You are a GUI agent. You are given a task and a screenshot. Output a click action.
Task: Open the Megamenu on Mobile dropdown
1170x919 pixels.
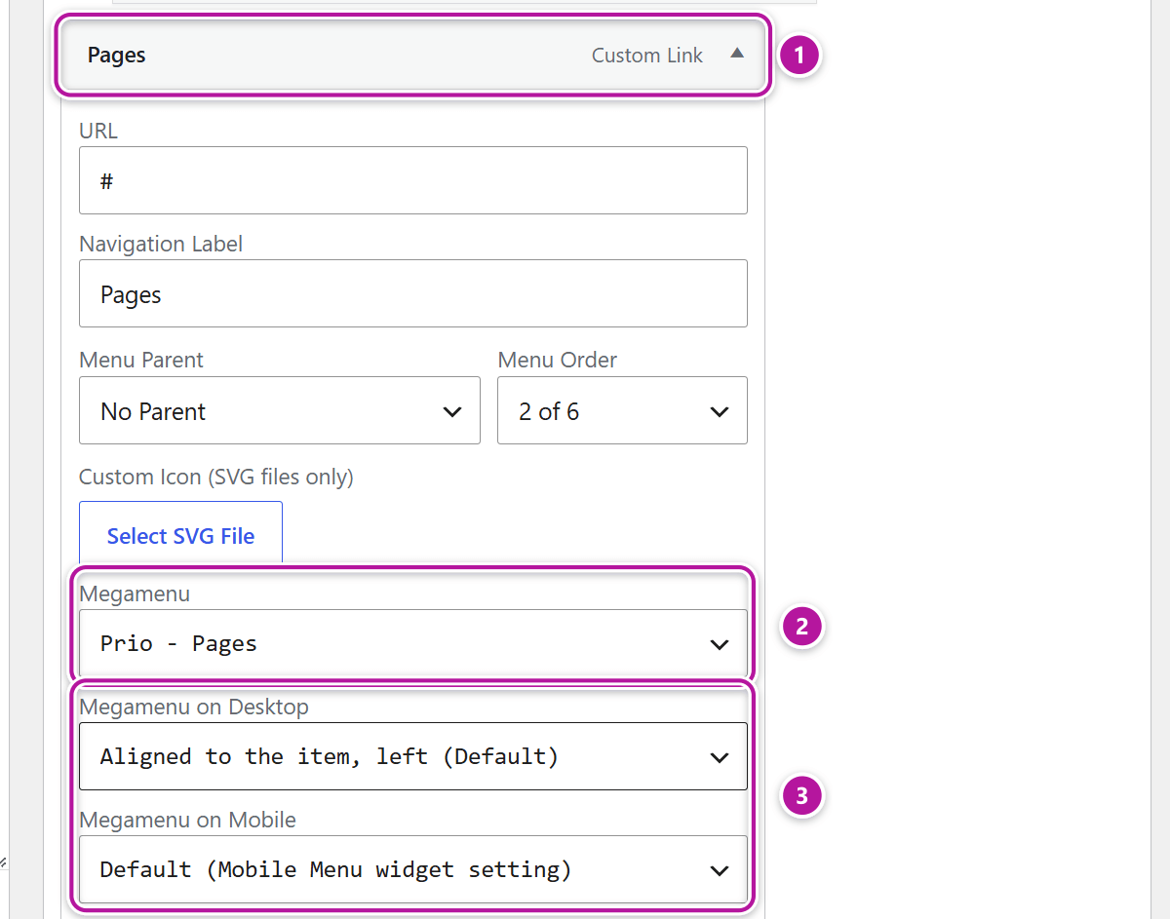coord(413,869)
